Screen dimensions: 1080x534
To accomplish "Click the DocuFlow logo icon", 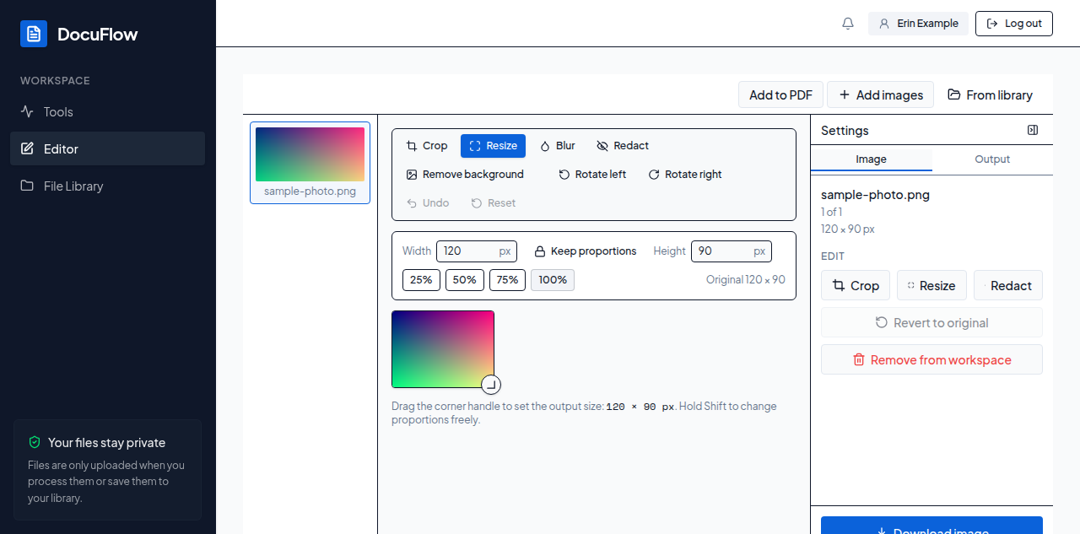I will (x=34, y=34).
